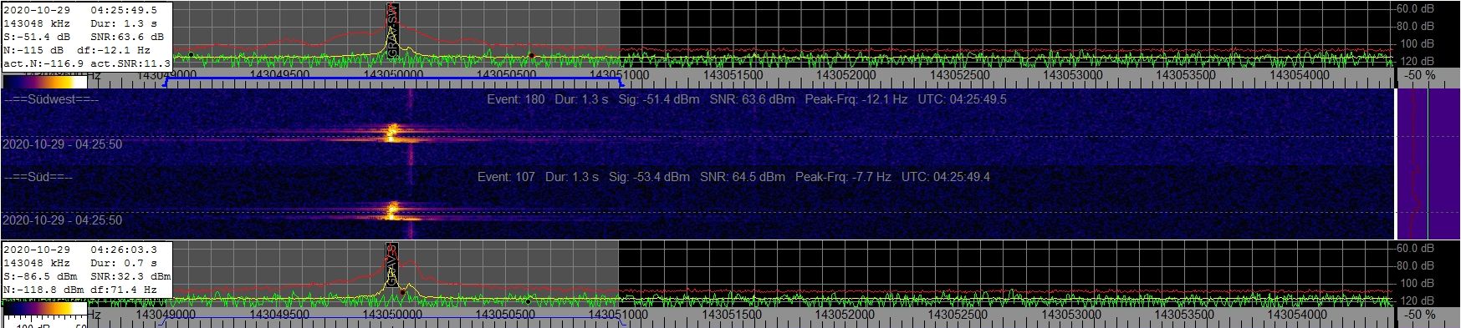The height and width of the screenshot is (328, 1461).
Task: Click the ==Süd== channel label
Action: click(38, 177)
